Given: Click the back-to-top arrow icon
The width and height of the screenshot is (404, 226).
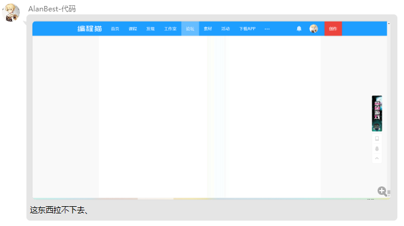Looking at the screenshot, I should [377, 158].
